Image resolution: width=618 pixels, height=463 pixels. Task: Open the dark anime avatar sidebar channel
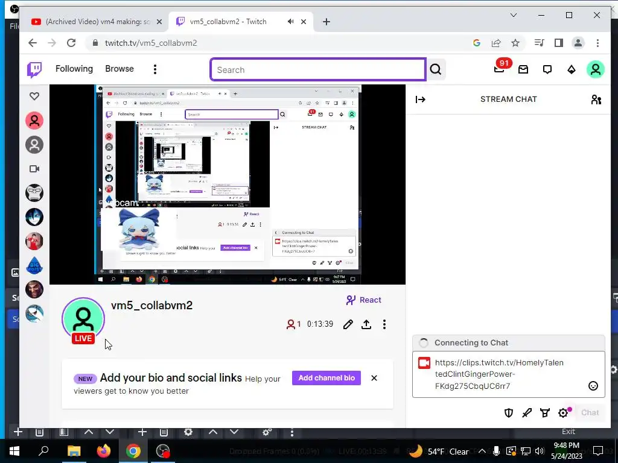coord(34,217)
